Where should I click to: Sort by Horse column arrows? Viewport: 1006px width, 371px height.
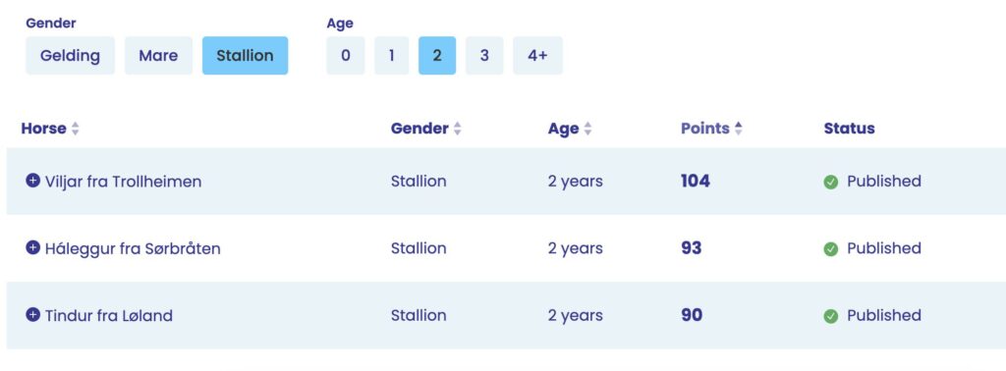[x=75, y=129]
